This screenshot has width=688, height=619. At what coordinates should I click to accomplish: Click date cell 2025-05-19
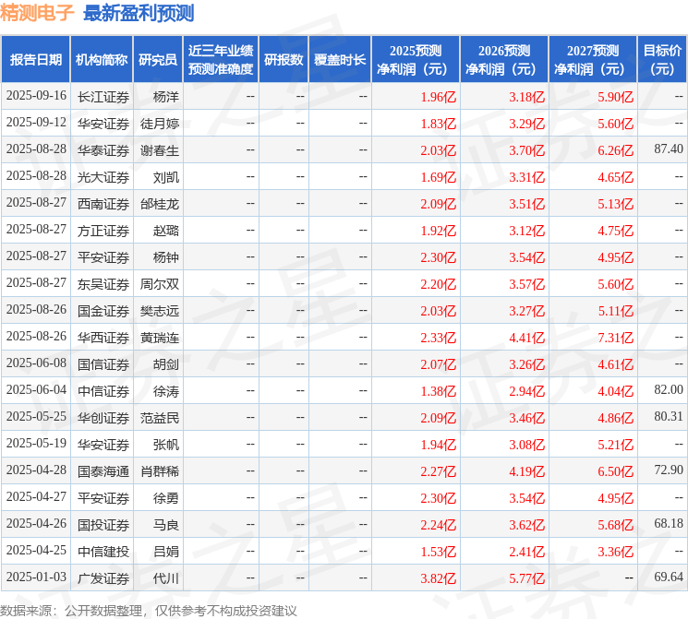pos(36,443)
